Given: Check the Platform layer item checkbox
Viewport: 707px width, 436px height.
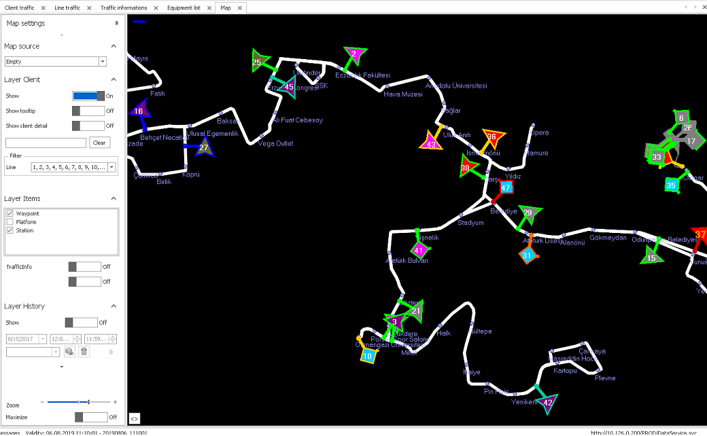Looking at the screenshot, I should [x=10, y=222].
